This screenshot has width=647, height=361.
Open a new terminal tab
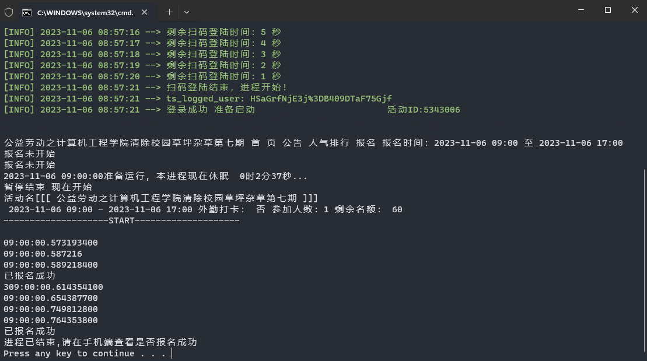click(x=169, y=12)
